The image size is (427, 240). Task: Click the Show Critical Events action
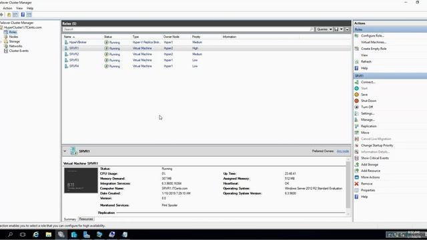pyautogui.click(x=375, y=158)
